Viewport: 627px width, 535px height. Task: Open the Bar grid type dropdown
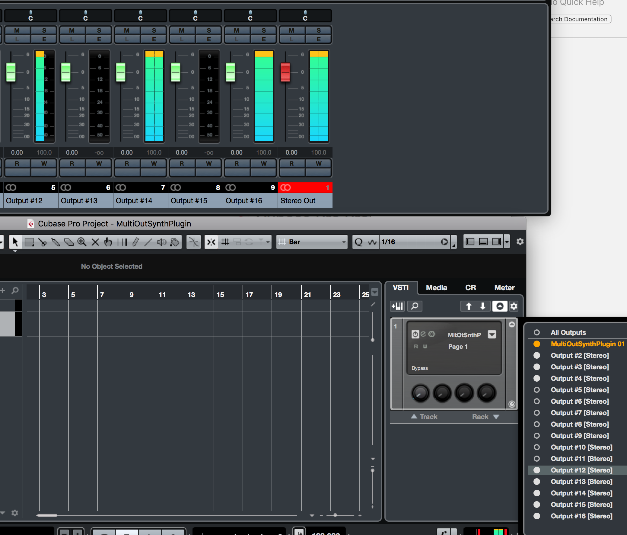[312, 242]
